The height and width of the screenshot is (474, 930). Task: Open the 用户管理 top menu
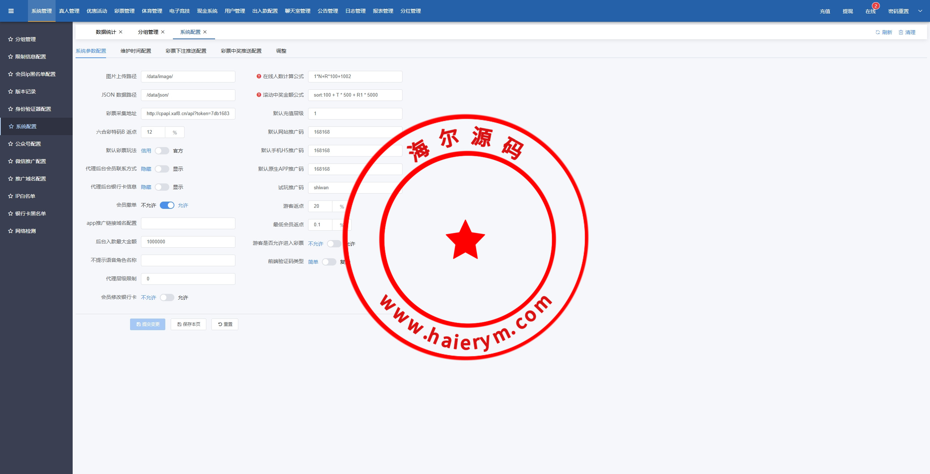(235, 11)
